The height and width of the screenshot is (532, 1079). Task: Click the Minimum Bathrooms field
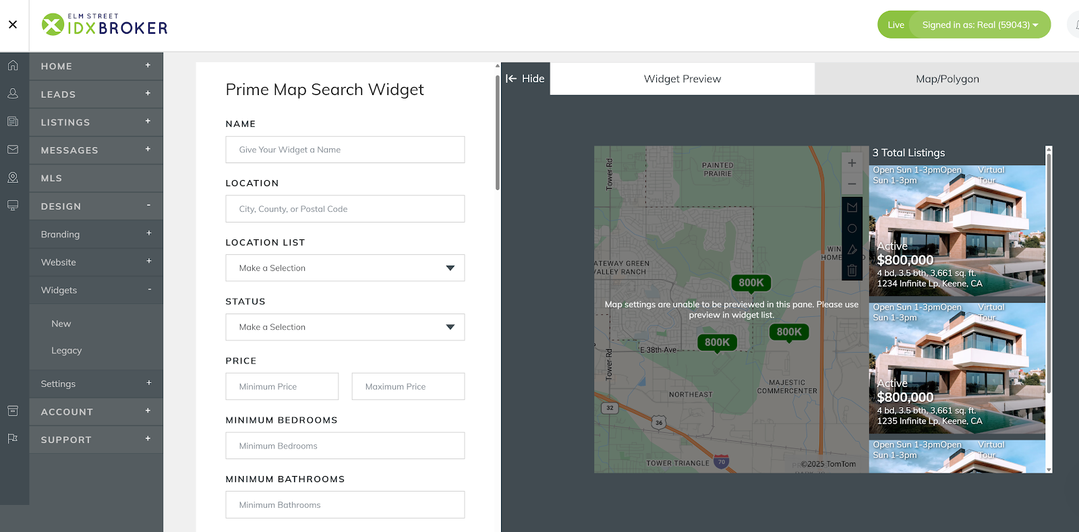coord(345,505)
